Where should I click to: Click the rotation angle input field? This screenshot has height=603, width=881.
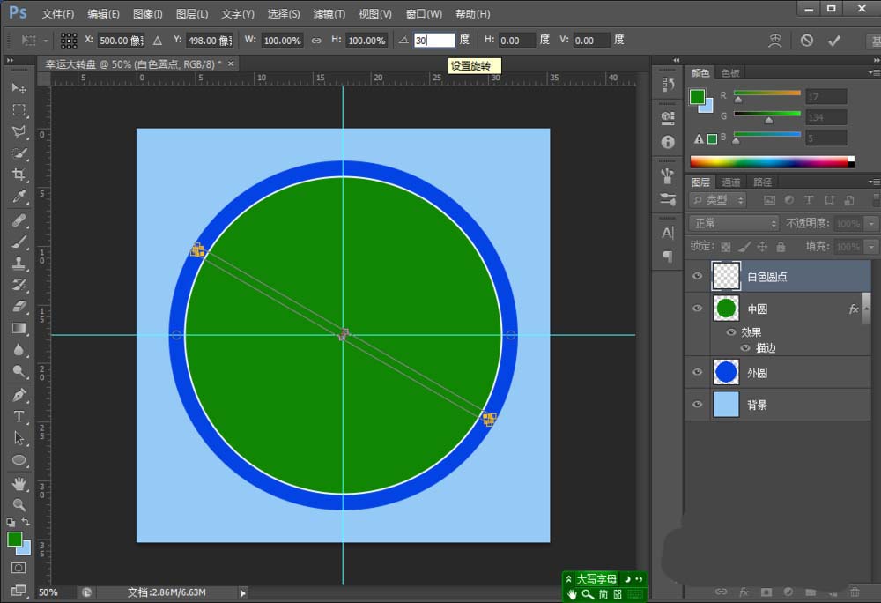tap(433, 41)
